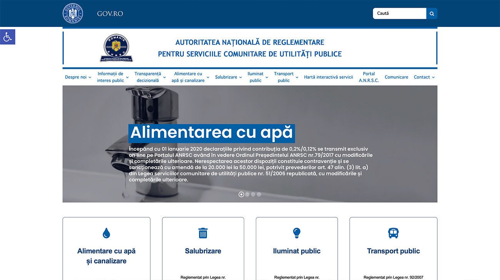The width and height of the screenshot is (500, 280).
Task: Click the trash bin Salubrizare icon
Action: pyautogui.click(x=203, y=233)
